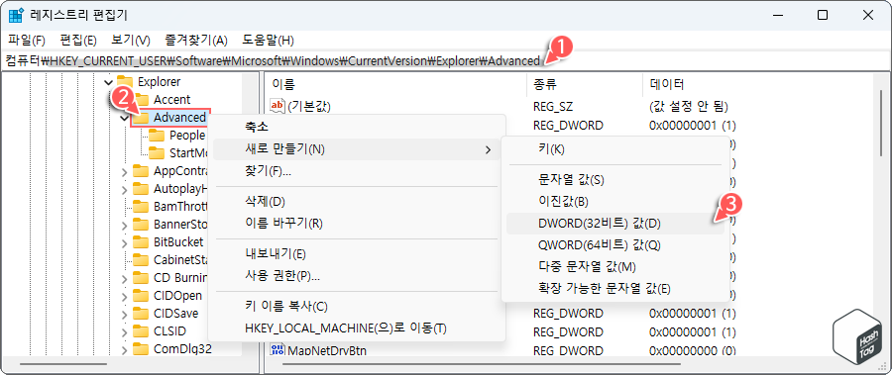Open the 즐겨찾기(A) menu
892x375 pixels.
click(x=196, y=41)
